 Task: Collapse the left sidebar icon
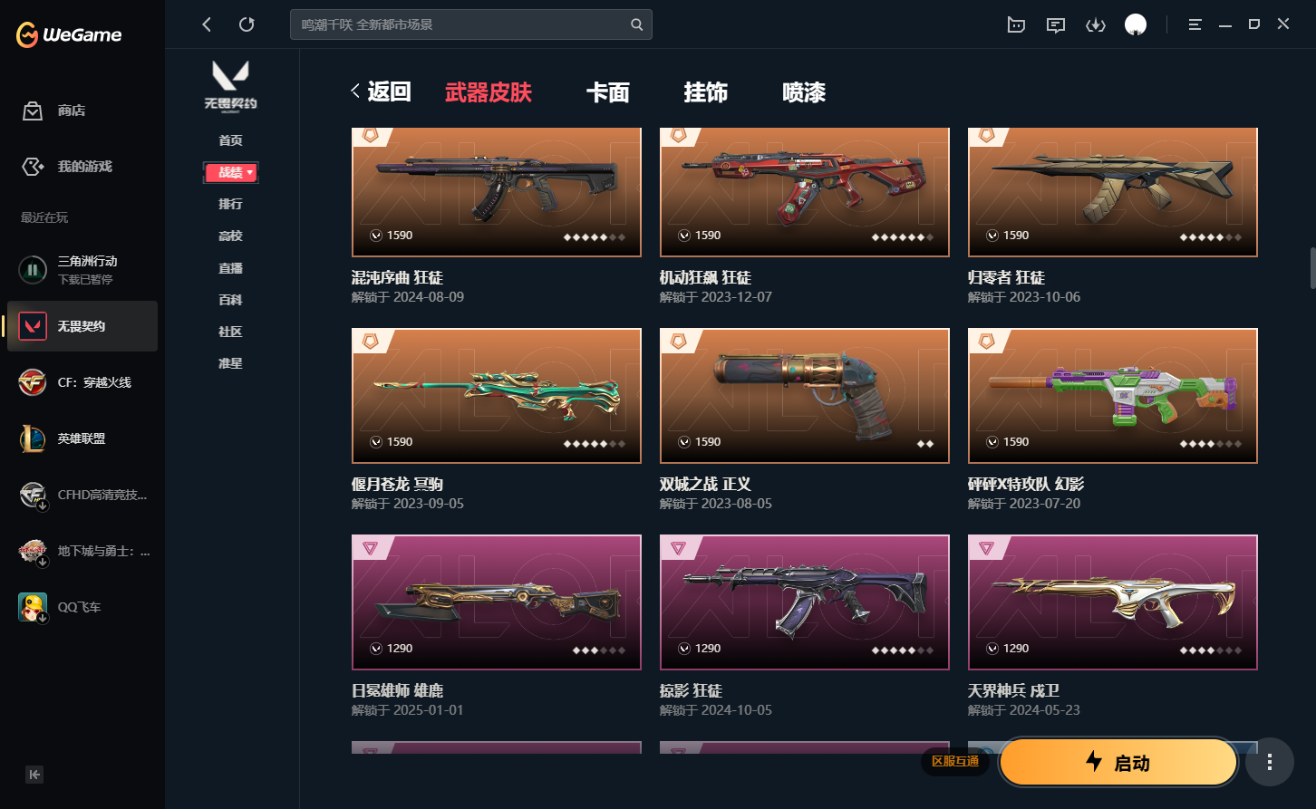[x=34, y=775]
